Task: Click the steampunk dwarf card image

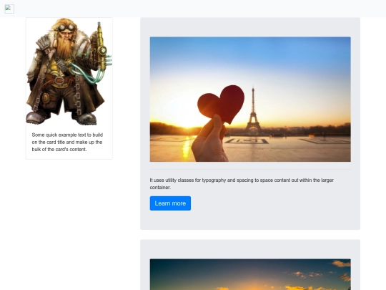Action: point(69,72)
